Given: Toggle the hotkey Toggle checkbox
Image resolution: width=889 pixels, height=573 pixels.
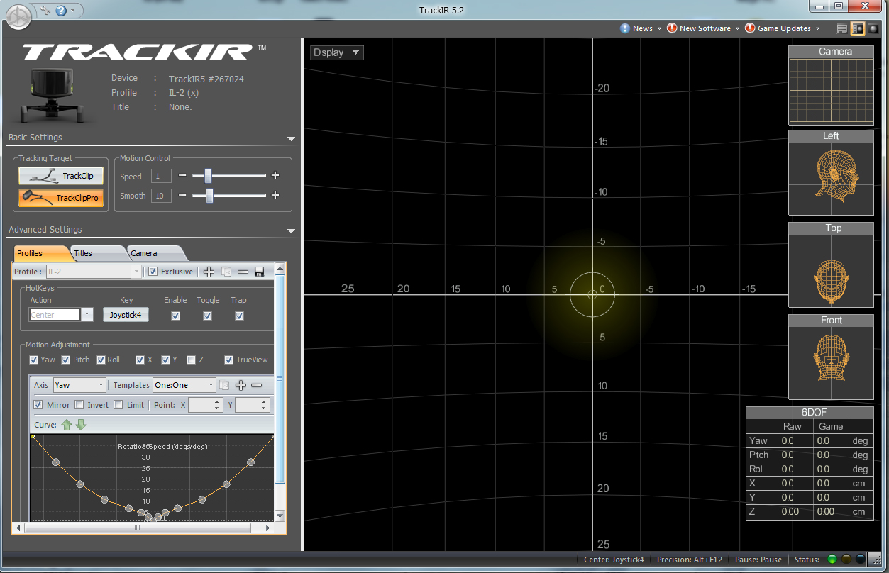Looking at the screenshot, I should tap(207, 316).
